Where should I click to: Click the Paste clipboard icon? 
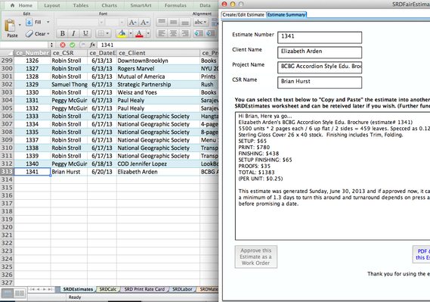click(10, 26)
